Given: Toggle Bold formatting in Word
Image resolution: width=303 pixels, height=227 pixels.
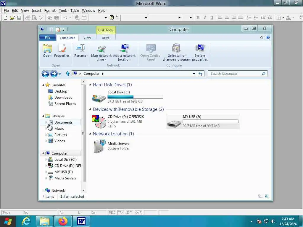Looking at the screenshot, I should 198,18.
